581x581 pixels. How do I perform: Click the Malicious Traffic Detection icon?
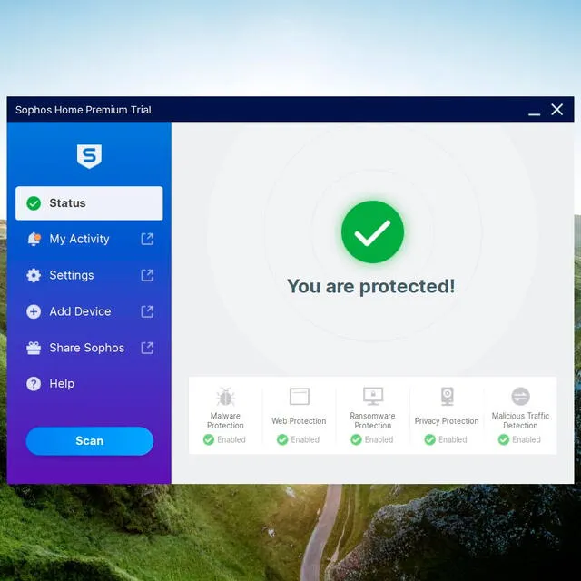click(520, 397)
